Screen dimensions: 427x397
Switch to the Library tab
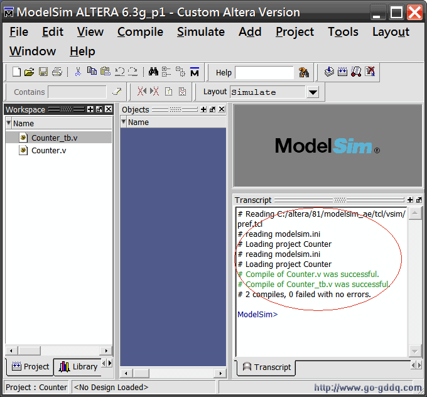[x=78, y=366]
